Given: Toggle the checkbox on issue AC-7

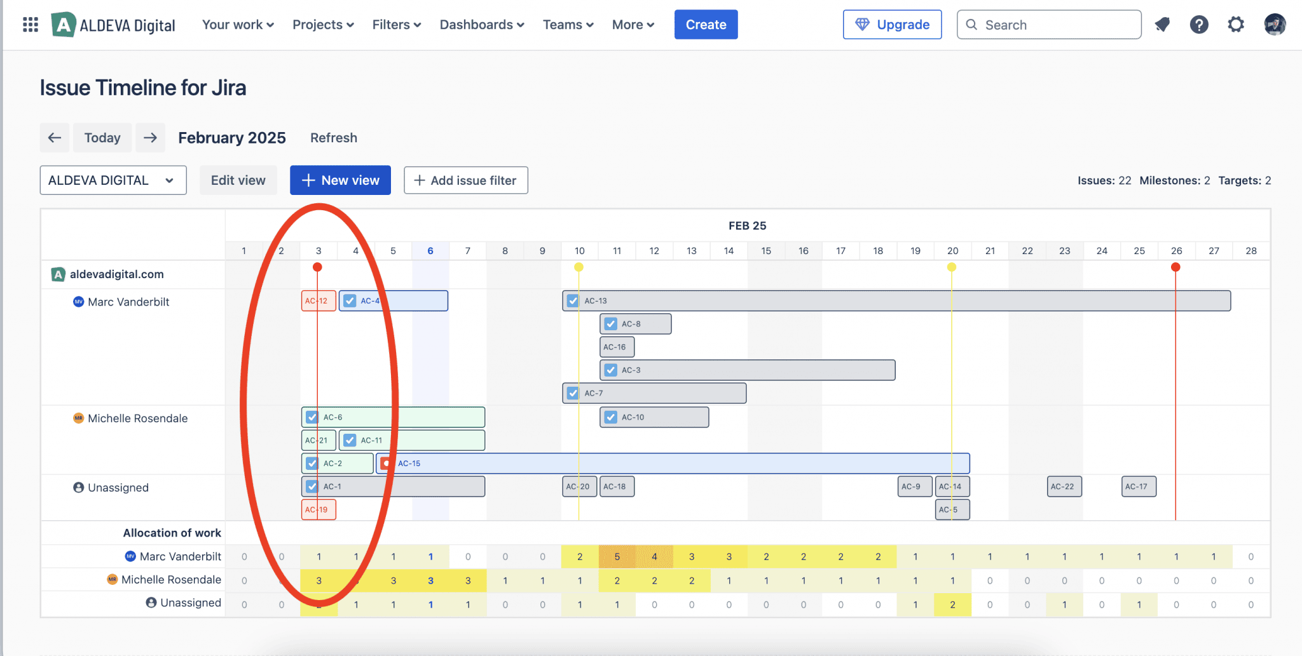Looking at the screenshot, I should [x=573, y=393].
